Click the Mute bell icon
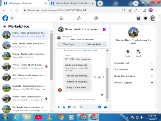The height and width of the screenshot is (121, 161). click(x=128, y=52)
